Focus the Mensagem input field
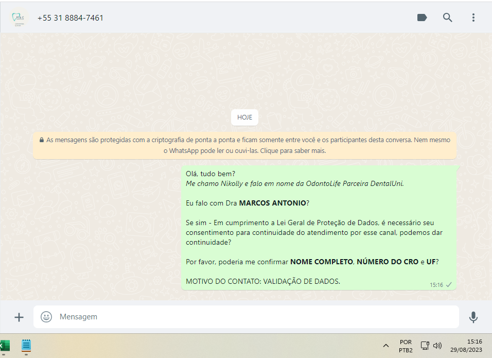 tap(247, 317)
